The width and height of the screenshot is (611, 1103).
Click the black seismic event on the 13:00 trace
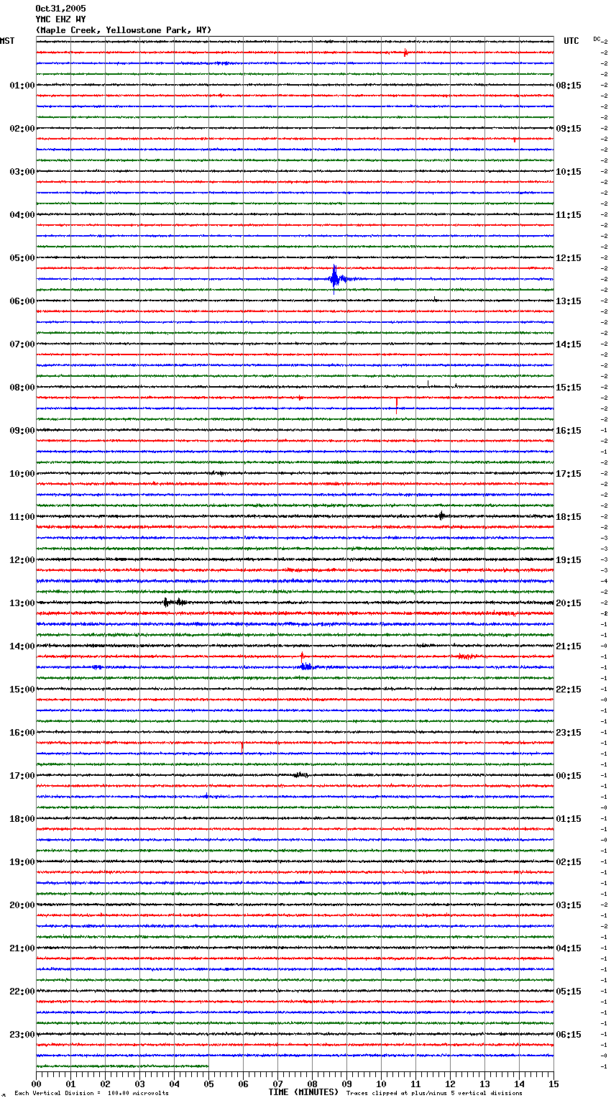click(175, 603)
